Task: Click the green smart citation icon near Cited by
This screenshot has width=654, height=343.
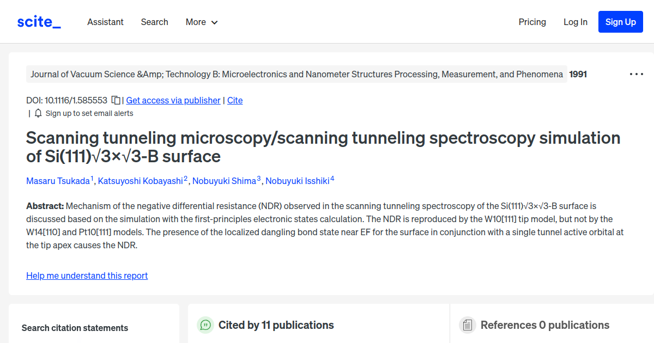Action: click(205, 324)
